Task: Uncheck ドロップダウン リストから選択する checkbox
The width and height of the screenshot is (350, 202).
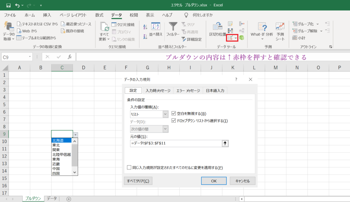Action: coord(174,120)
